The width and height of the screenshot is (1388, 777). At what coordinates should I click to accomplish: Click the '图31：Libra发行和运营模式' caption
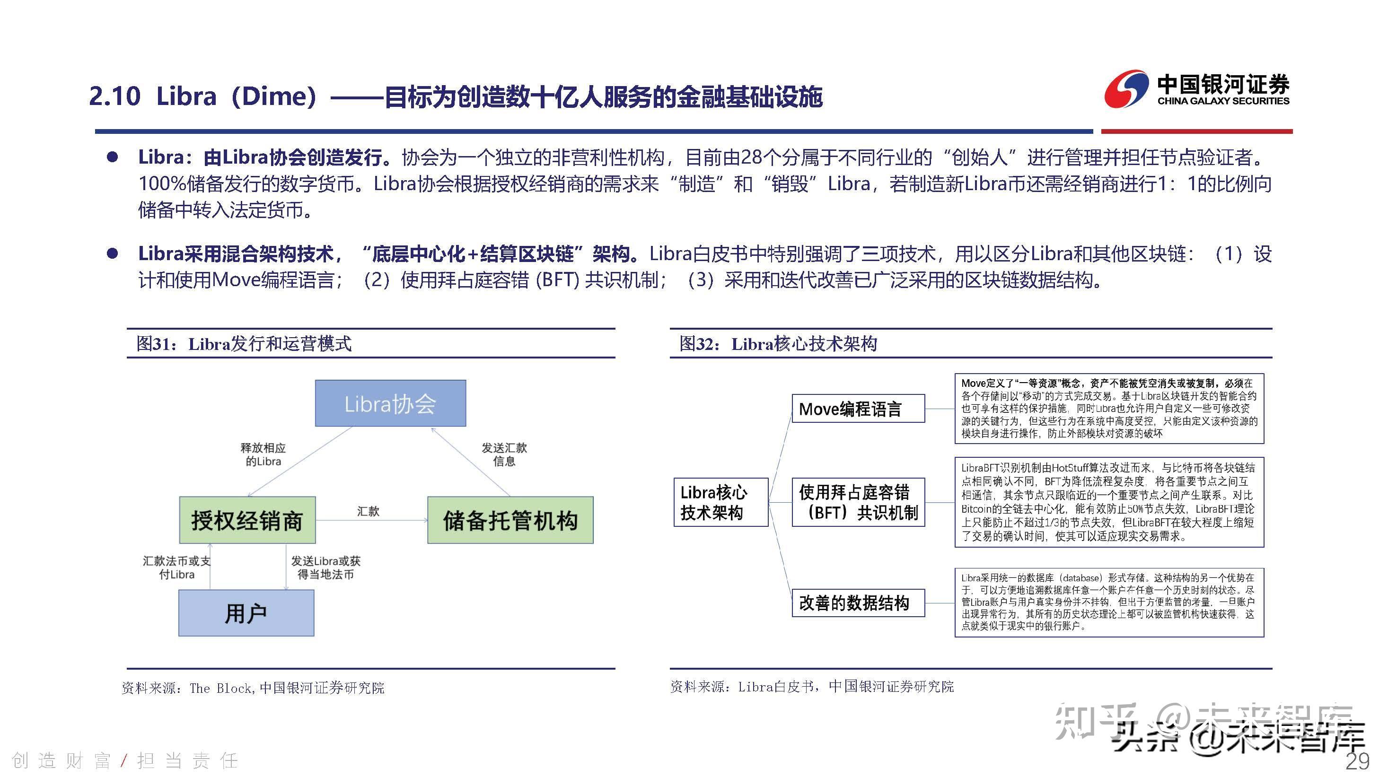[244, 343]
